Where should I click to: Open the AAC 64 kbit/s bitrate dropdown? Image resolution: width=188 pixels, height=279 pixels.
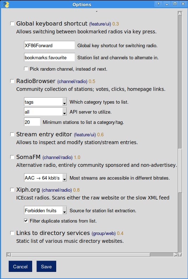tap(46, 178)
